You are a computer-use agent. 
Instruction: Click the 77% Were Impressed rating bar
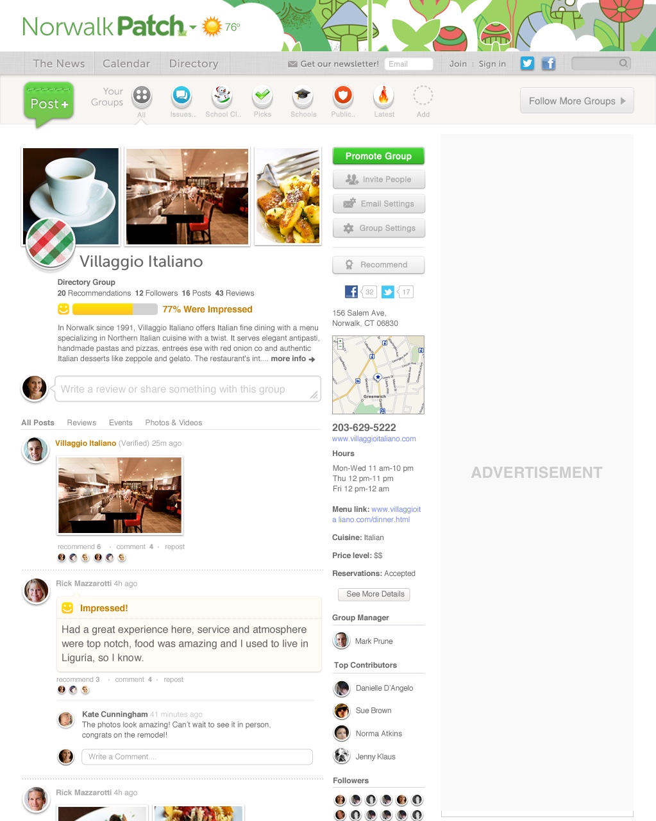click(x=115, y=309)
